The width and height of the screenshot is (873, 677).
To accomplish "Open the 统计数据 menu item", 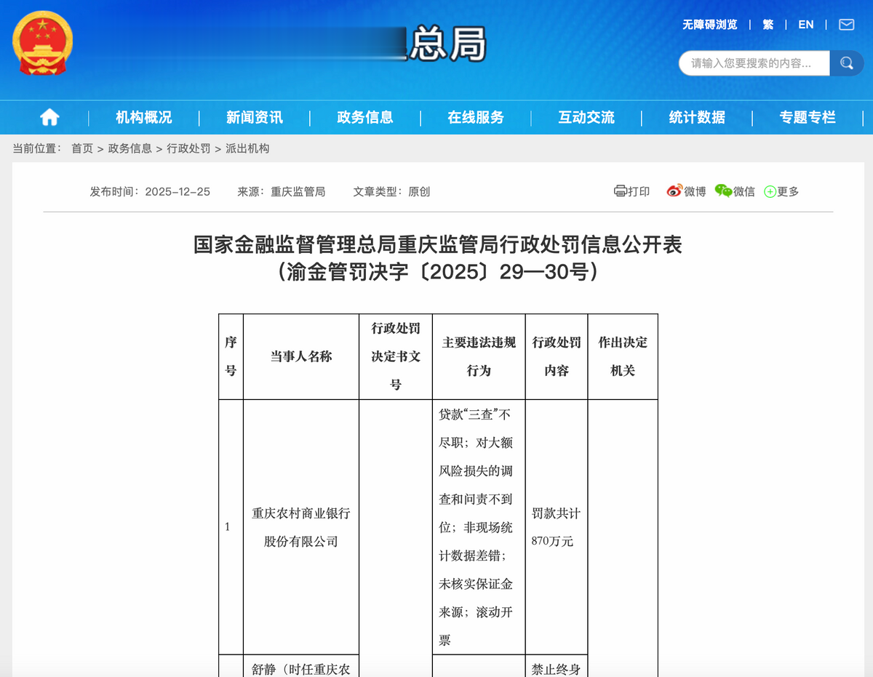I will tap(696, 117).
